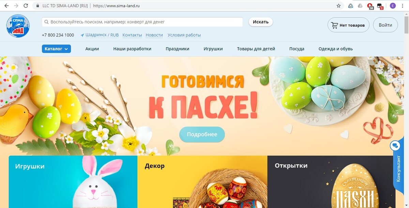The image size is (409, 208).
Task: Open the Условия работы link
Action: [184, 35]
